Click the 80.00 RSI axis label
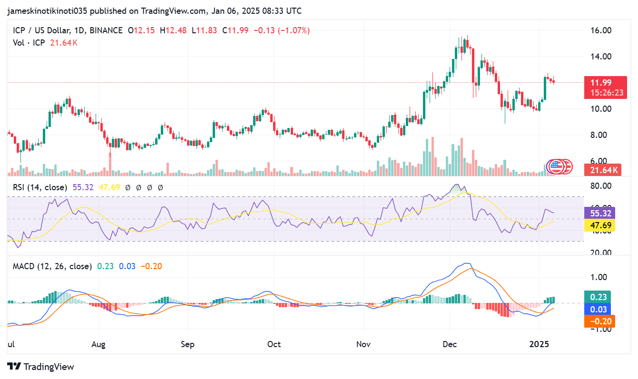The height and width of the screenshot is (379, 638). 600,185
